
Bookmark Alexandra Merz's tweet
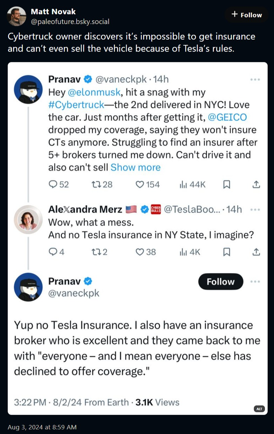pos(227,252)
